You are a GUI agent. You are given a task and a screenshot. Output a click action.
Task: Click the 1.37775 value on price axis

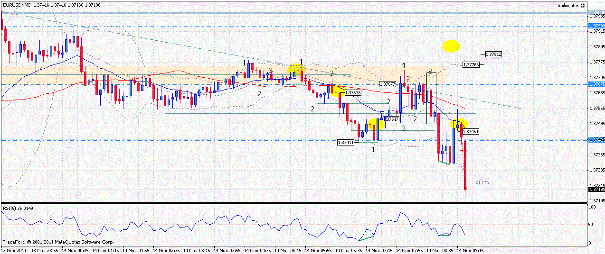tap(597, 62)
